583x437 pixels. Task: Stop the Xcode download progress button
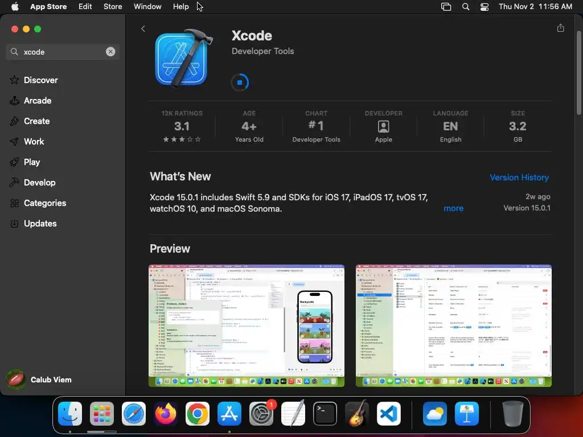(240, 82)
